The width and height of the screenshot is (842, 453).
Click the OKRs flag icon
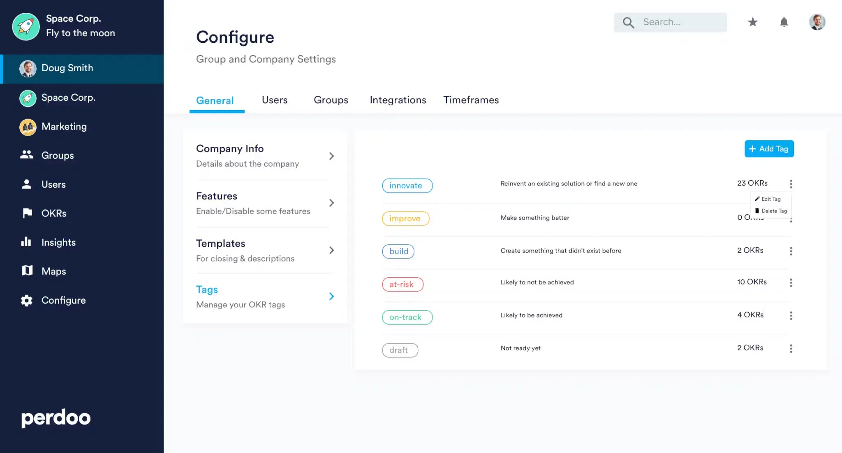[27, 213]
